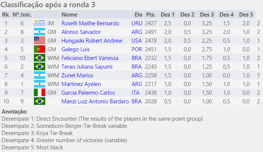The image size is (263, 152).
Task: Click the Portugal flag beside Galego Luis
Action: tap(39, 49)
